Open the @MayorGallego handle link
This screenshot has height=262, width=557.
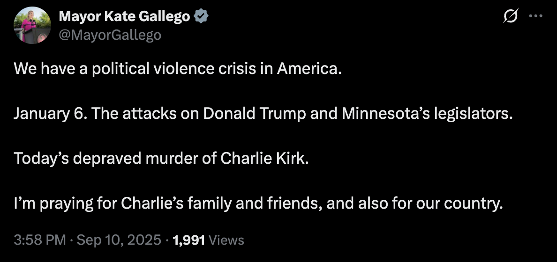click(x=110, y=35)
